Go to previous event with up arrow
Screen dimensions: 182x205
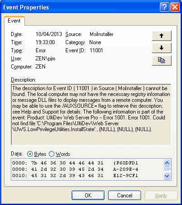point(162,36)
